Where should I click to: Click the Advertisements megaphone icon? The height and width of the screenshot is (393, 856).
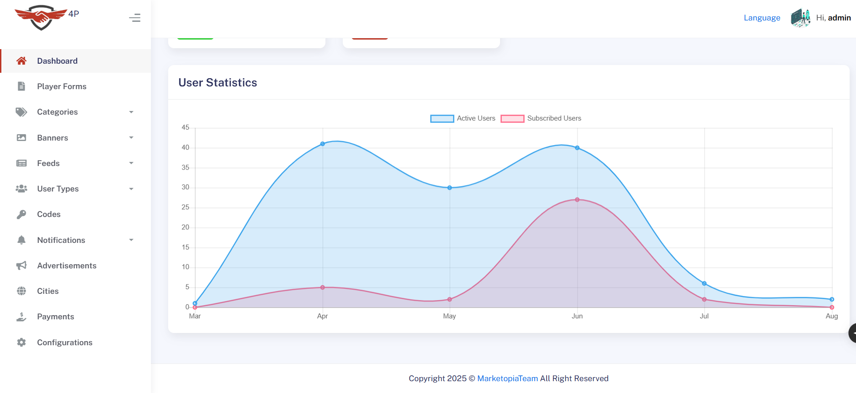click(21, 266)
